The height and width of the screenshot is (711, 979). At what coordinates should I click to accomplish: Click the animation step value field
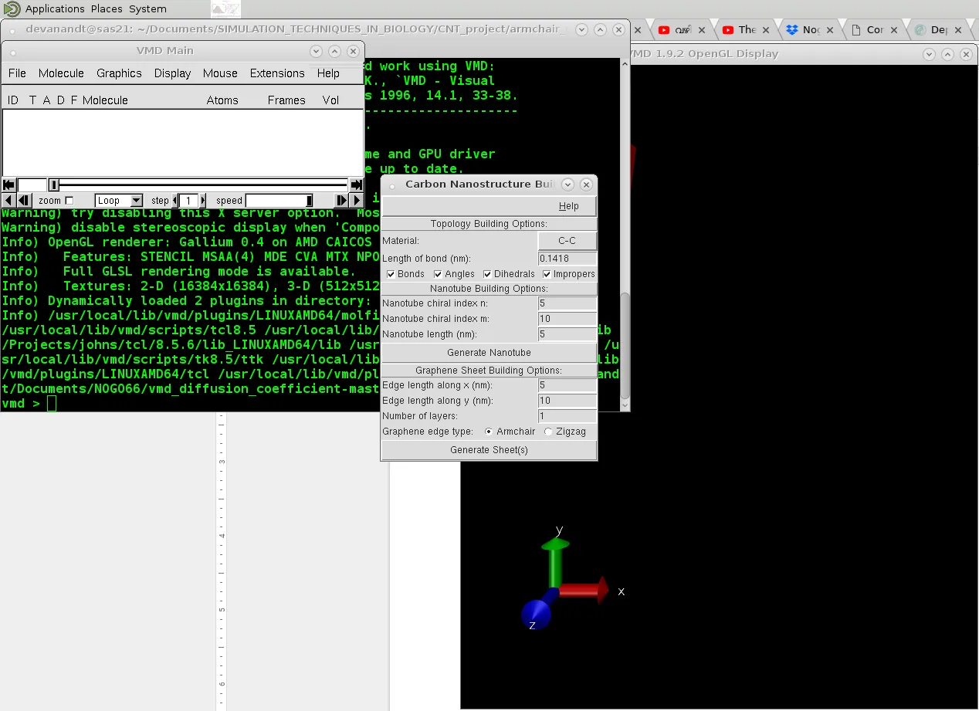[x=189, y=201]
